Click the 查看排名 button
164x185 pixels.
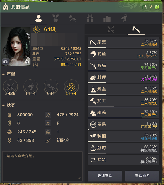point(142,176)
